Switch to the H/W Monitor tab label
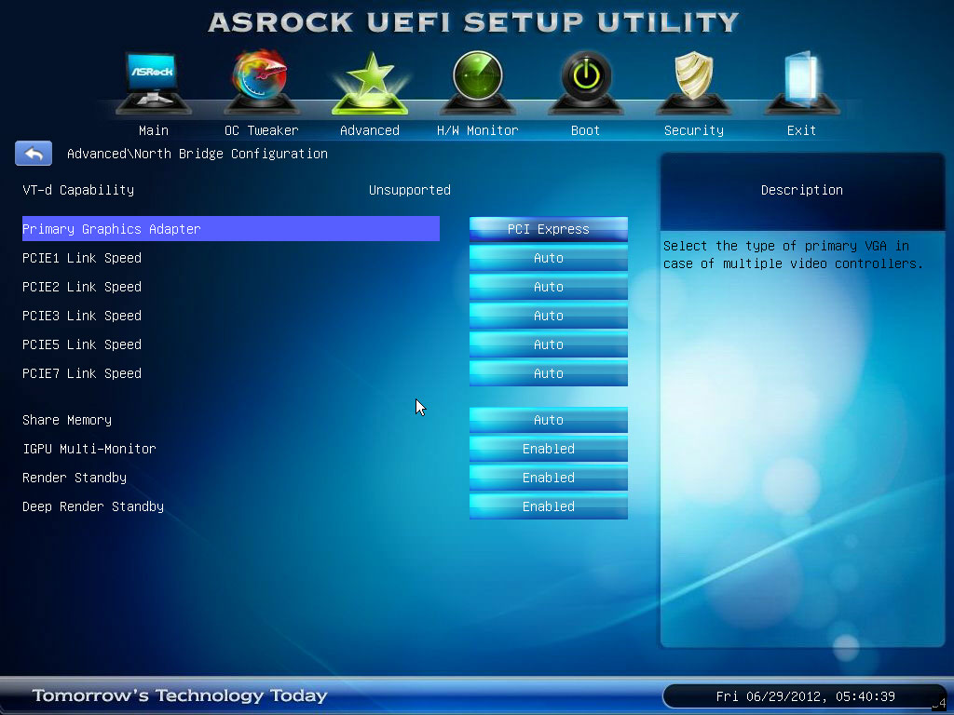The height and width of the screenshot is (715, 954). pos(478,130)
